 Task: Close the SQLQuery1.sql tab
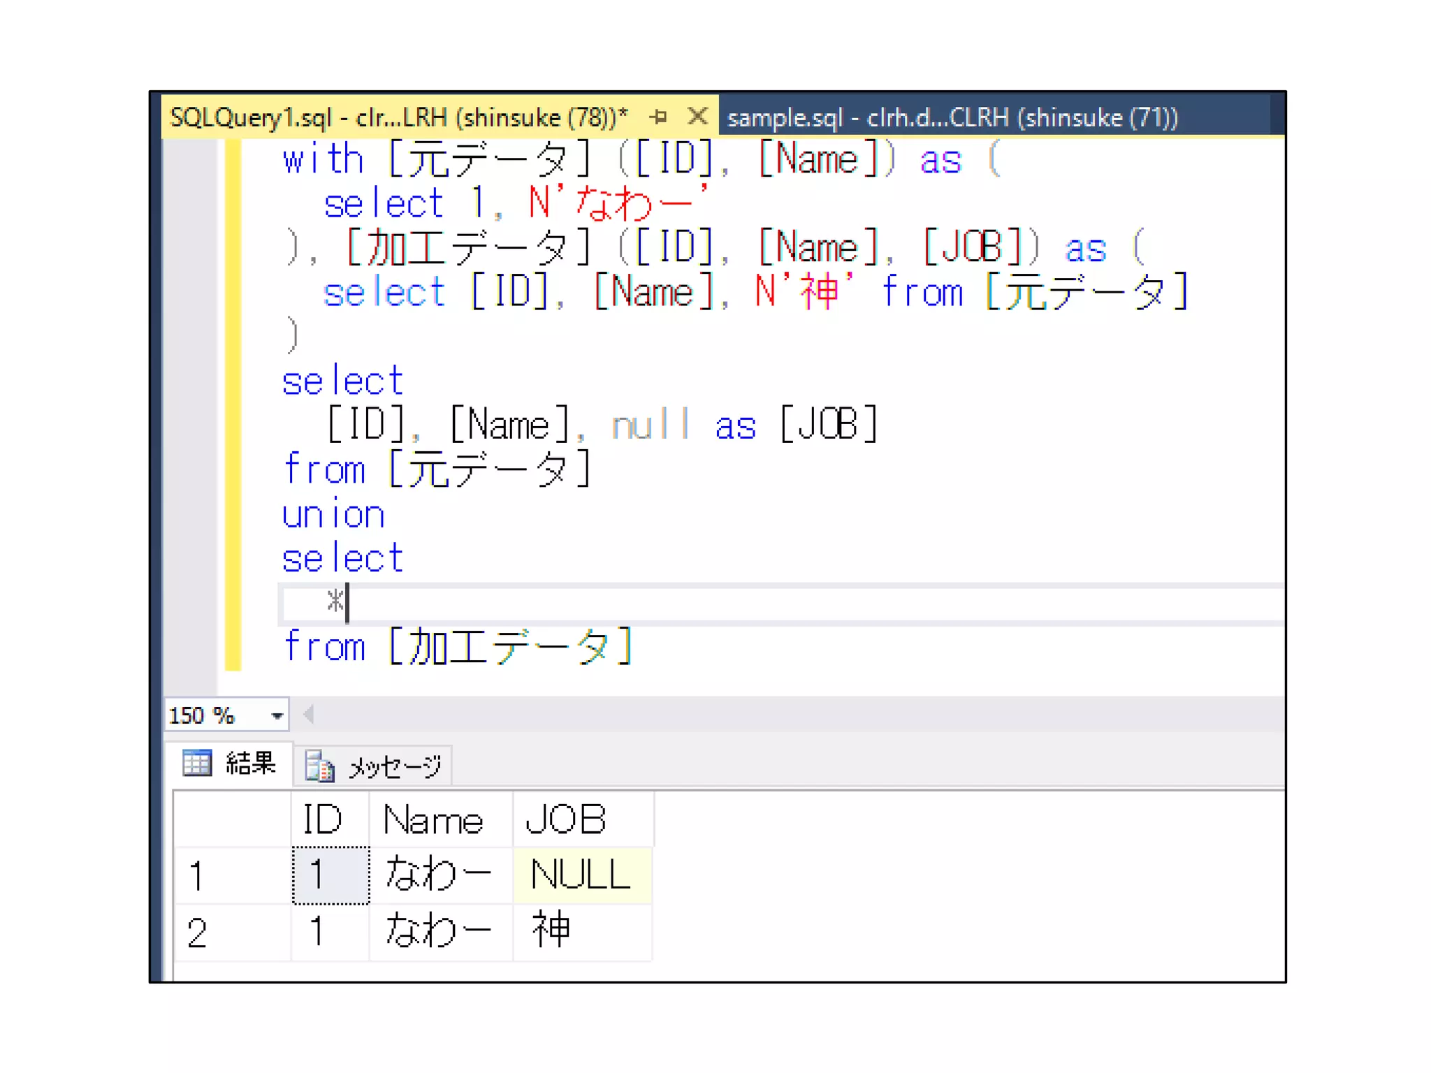click(697, 116)
